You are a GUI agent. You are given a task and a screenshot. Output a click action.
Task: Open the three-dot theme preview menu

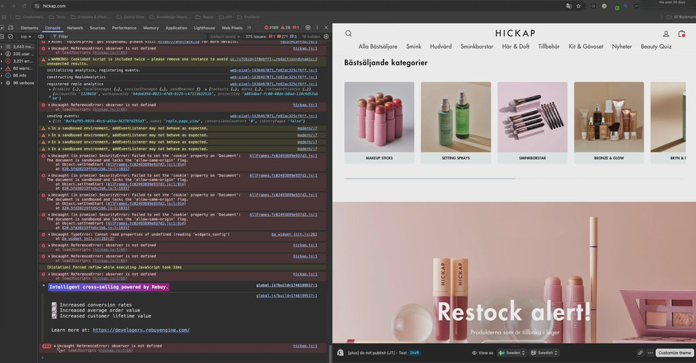click(x=650, y=353)
